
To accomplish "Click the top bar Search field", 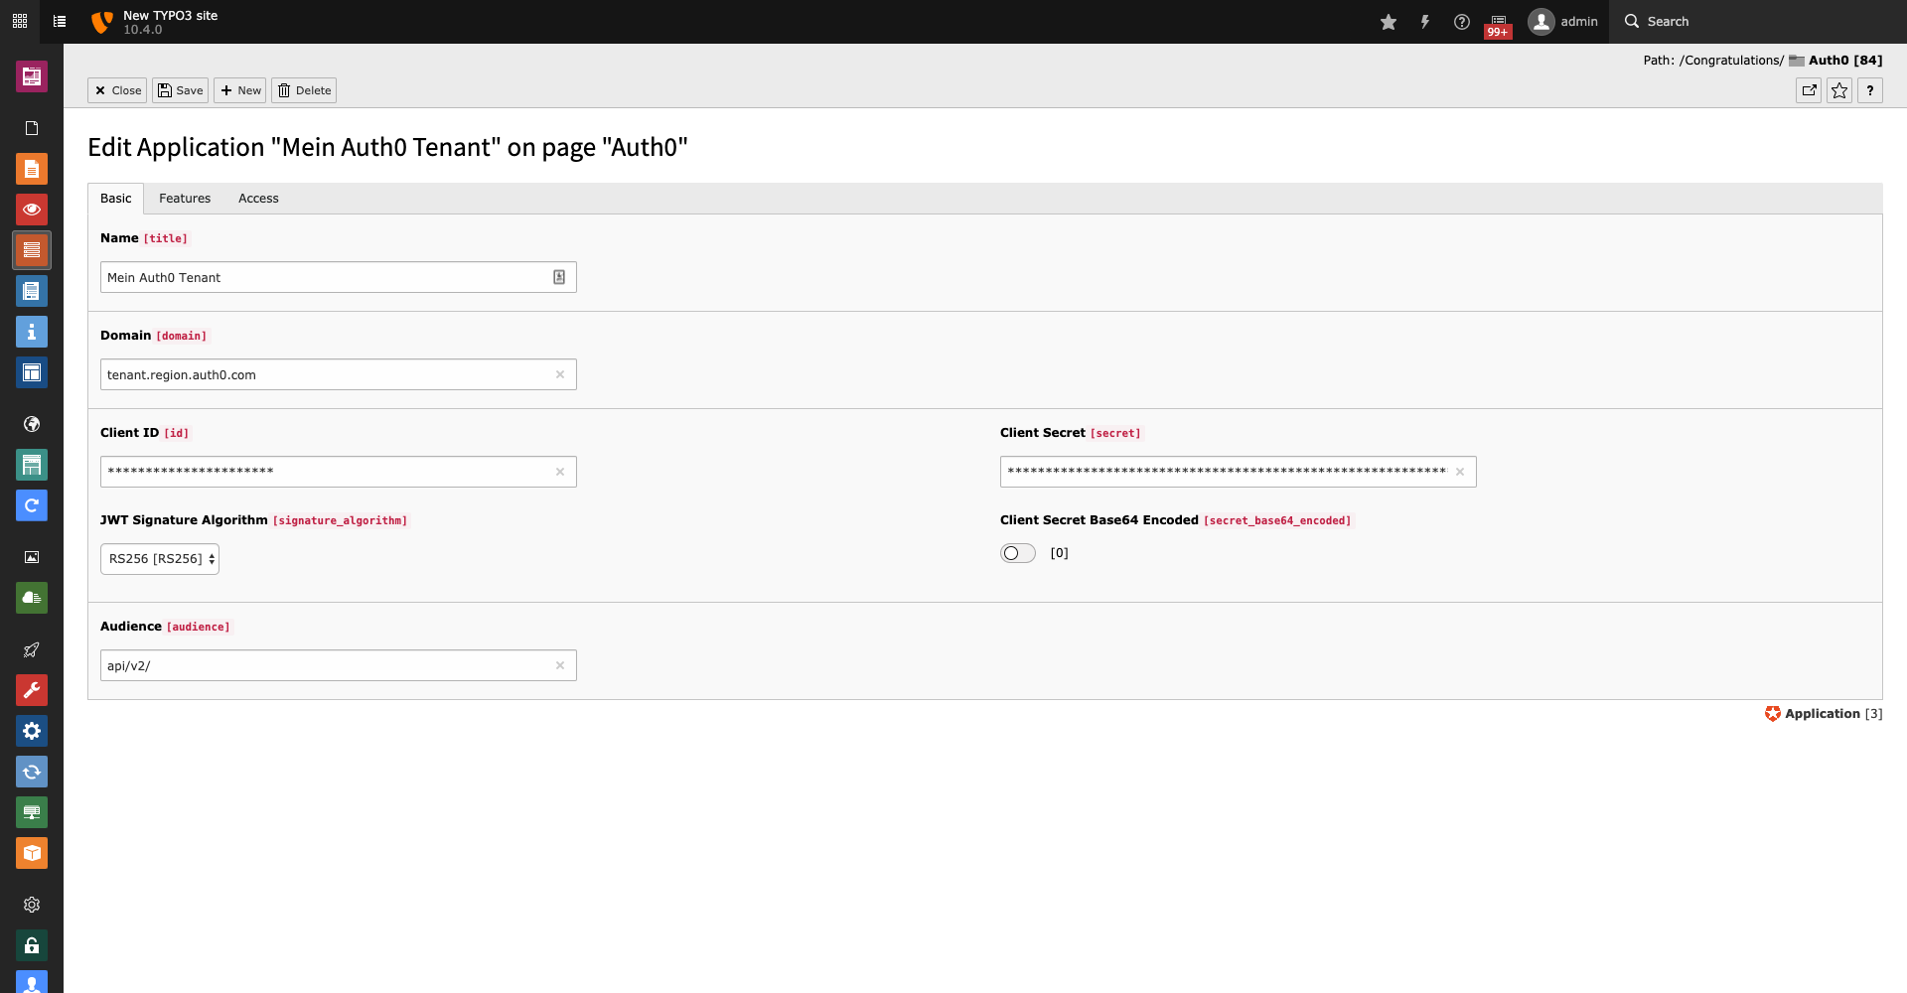I will [x=1758, y=22].
